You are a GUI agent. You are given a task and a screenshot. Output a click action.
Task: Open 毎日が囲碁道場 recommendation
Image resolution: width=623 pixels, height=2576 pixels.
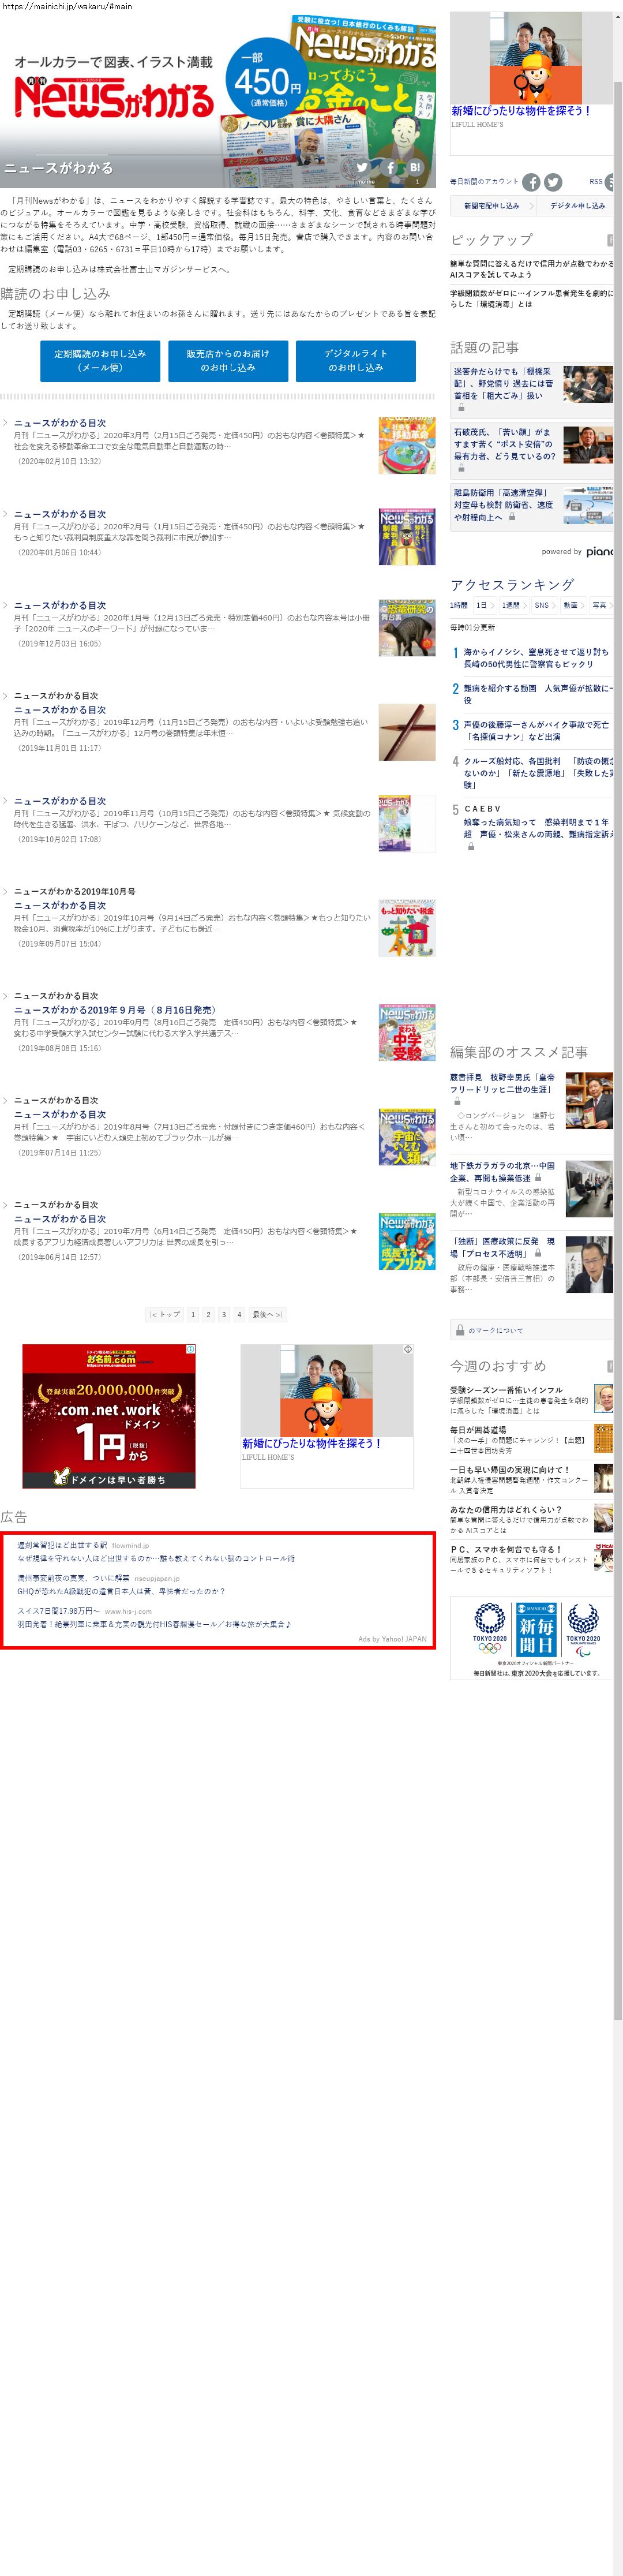(x=478, y=1430)
